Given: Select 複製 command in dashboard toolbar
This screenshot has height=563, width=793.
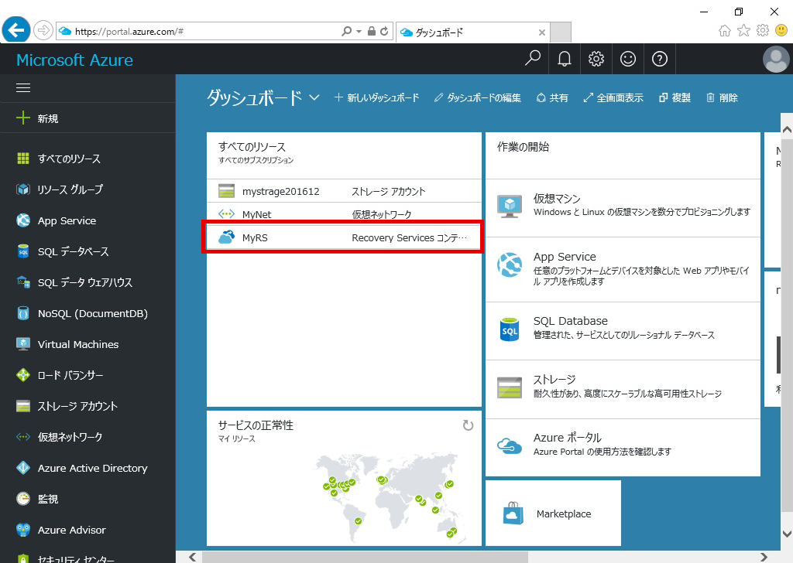Looking at the screenshot, I should point(675,97).
